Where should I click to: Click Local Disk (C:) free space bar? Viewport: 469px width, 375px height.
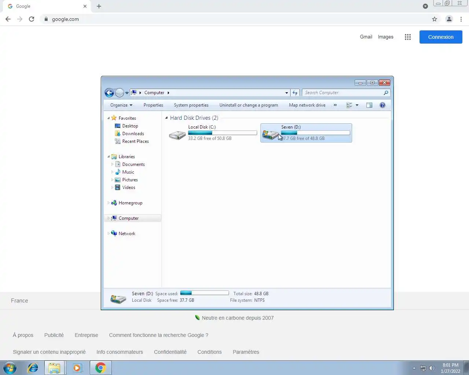[222, 133]
